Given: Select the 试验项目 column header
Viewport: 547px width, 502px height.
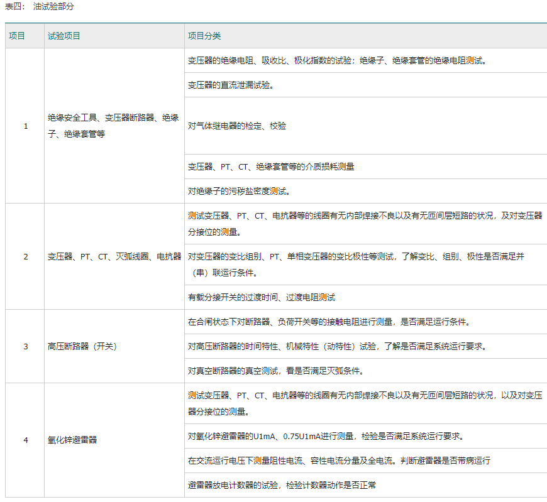Looking at the screenshot, I should [x=64, y=36].
